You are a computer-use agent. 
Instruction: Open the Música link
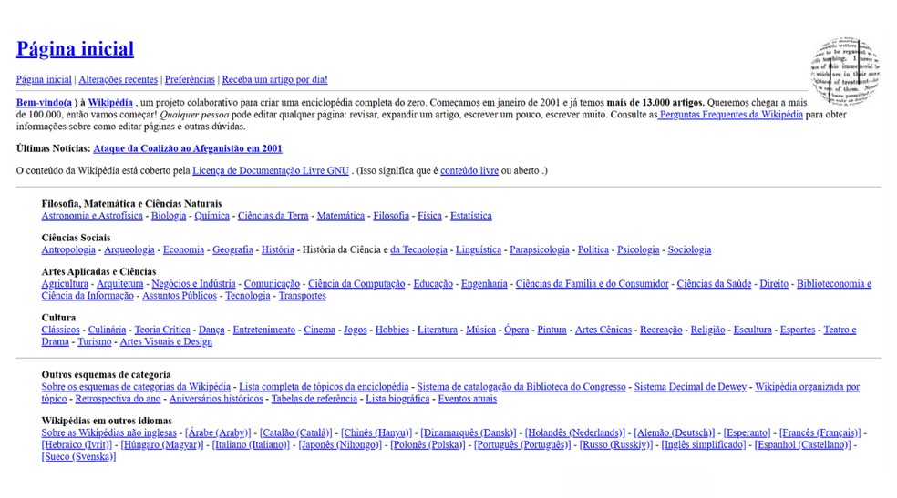tap(481, 330)
